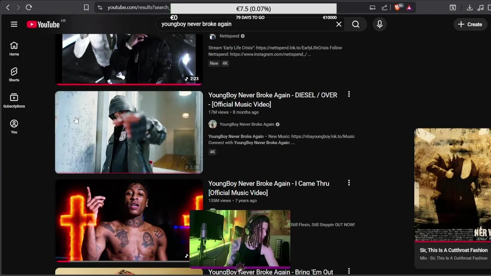This screenshot has height=276, width=491.
Task: Open Sir, This Is A Cutthroat Fashion title
Action: [454, 250]
